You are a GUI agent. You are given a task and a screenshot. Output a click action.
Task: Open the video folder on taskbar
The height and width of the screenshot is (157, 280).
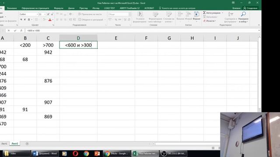click(x=16, y=153)
